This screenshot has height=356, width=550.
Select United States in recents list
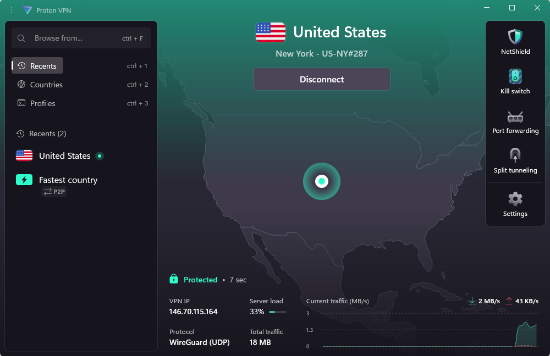(x=81, y=155)
